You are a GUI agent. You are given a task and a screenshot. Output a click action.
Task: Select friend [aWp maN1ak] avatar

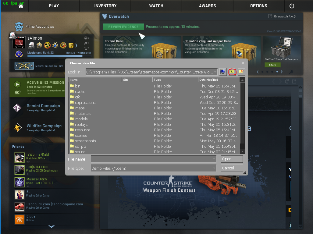pyautogui.click(x=20, y=158)
